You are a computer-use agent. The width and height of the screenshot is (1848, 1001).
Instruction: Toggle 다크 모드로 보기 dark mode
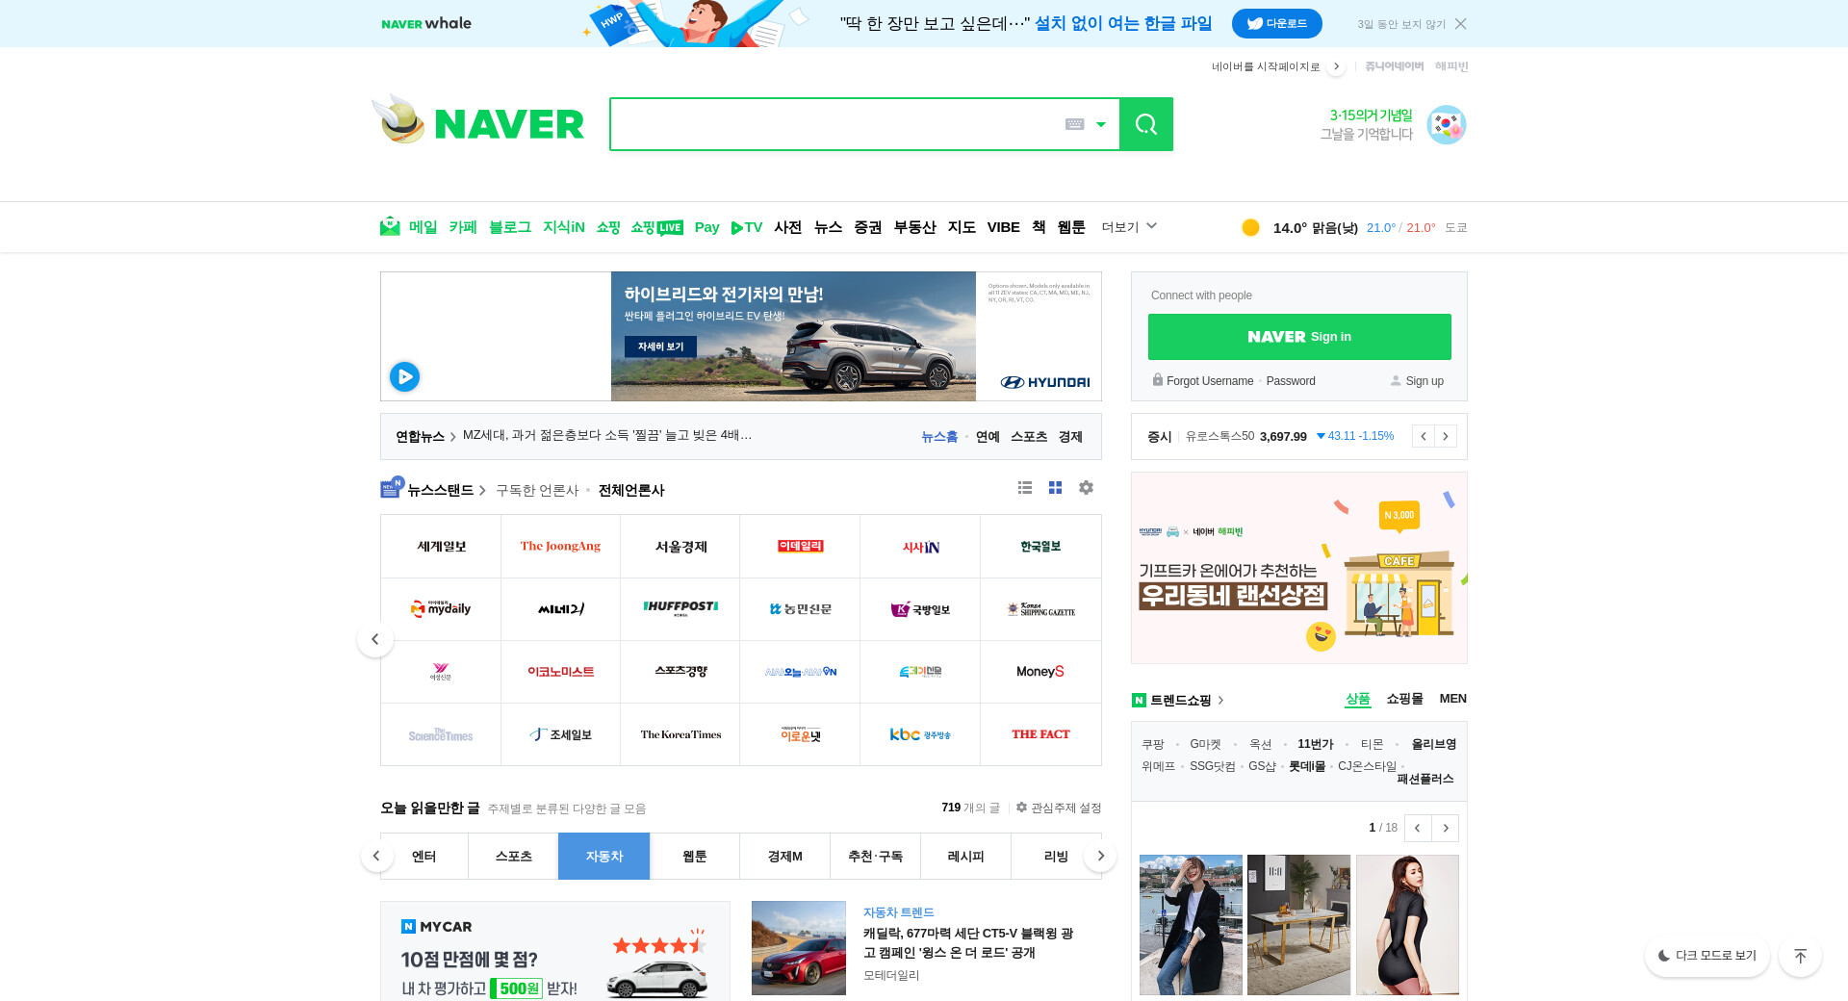click(1707, 956)
